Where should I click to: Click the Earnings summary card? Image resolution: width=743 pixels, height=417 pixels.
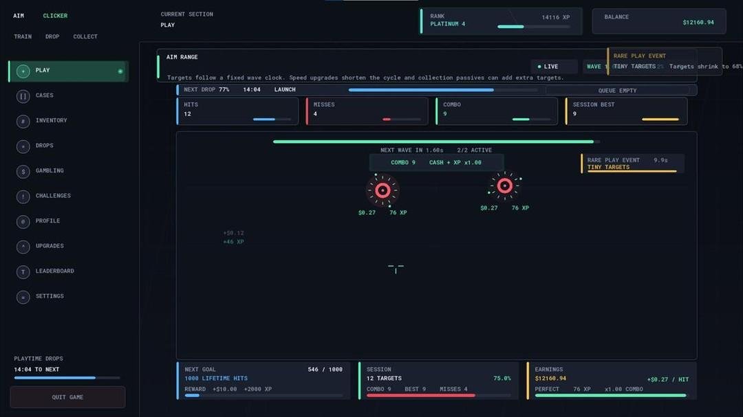(612, 381)
